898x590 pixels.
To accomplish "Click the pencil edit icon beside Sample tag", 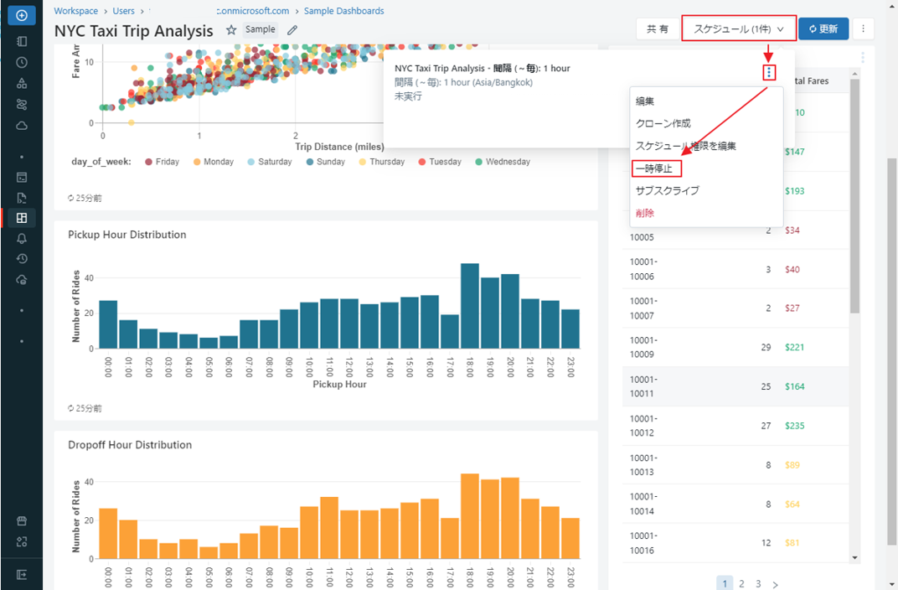I will [x=292, y=30].
